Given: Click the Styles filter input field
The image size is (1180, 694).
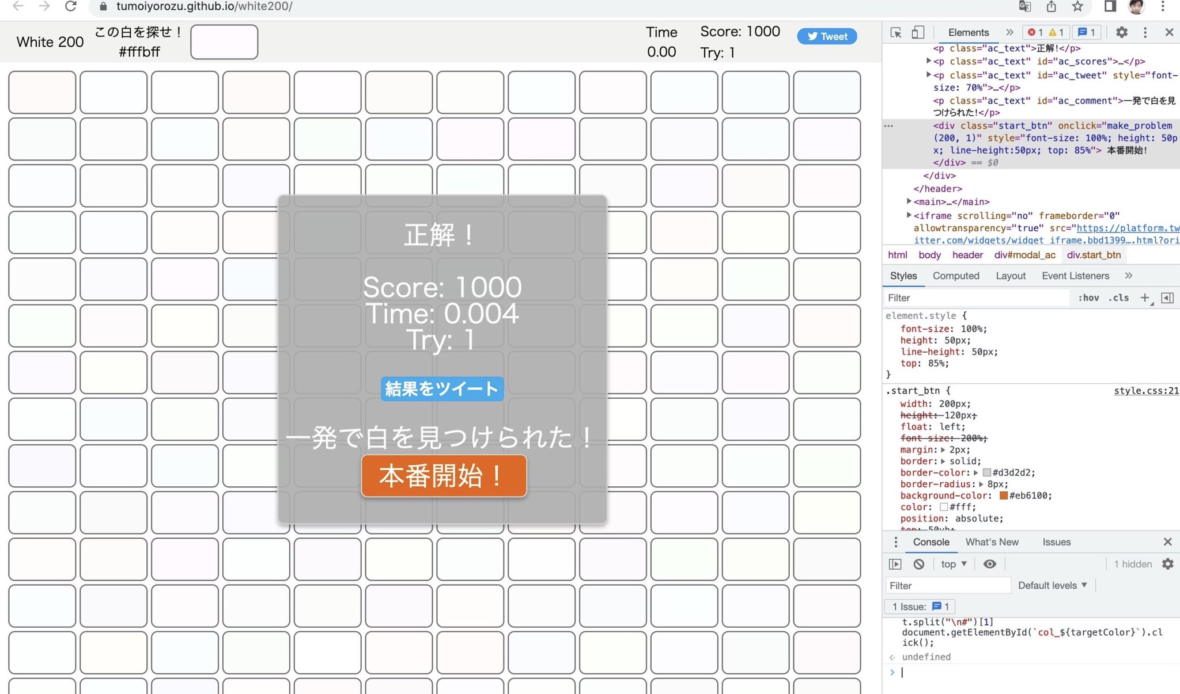Looking at the screenshot, I should click(977, 298).
